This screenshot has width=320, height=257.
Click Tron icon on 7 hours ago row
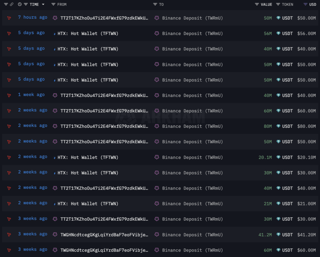(x=9, y=18)
